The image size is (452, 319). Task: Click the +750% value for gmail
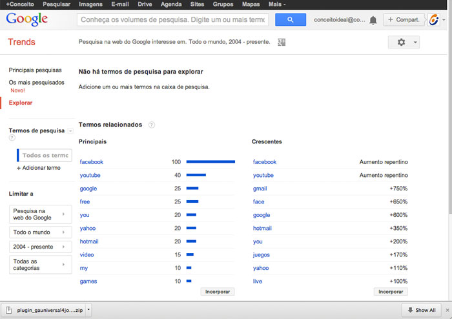point(398,189)
